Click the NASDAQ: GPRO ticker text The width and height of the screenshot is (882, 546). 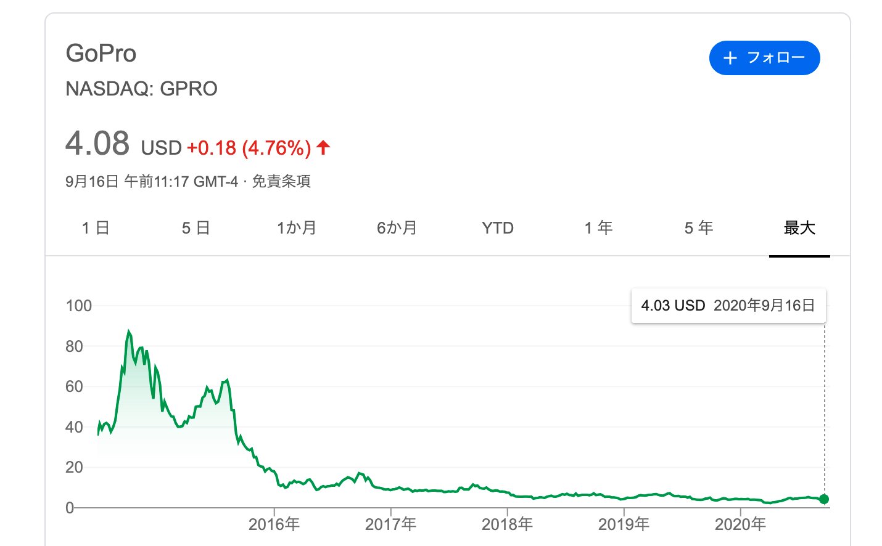(x=141, y=89)
